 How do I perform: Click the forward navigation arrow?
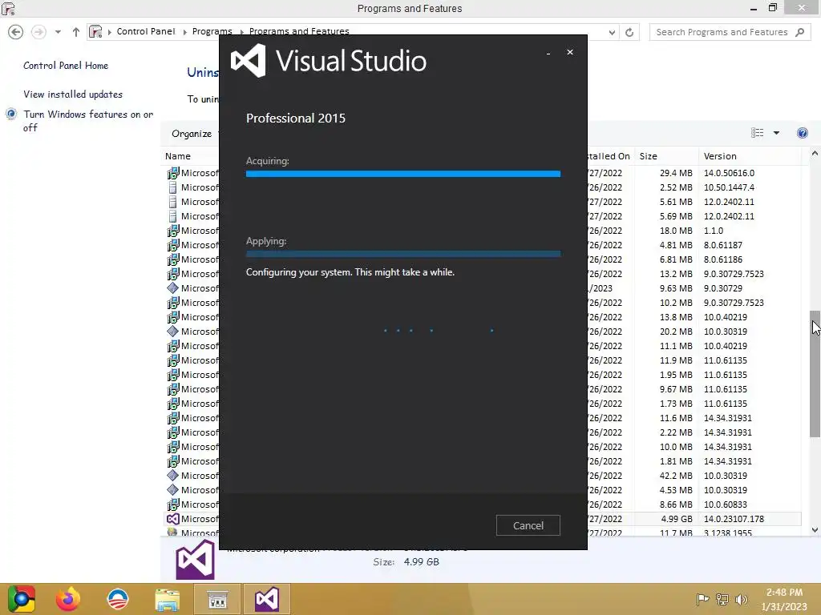[x=38, y=32]
